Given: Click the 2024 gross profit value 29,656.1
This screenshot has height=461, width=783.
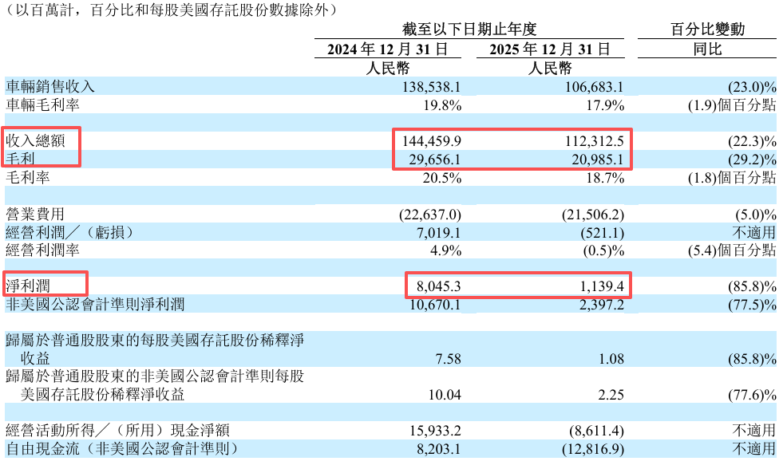Looking at the screenshot, I should point(433,158).
